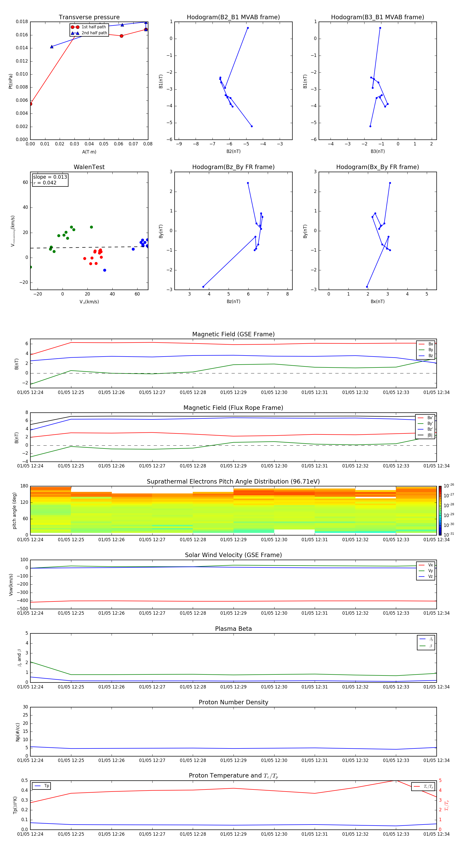Click the 'B2(nT)' x-axis label
The width and height of the screenshot is (467, 857).
(233, 152)
